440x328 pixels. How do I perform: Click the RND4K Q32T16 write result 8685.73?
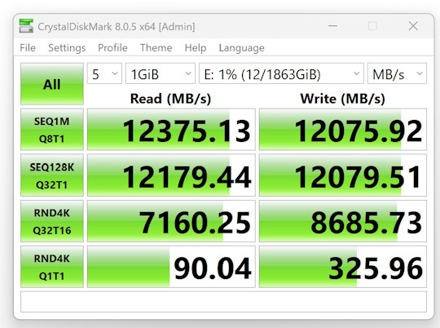tap(342, 221)
